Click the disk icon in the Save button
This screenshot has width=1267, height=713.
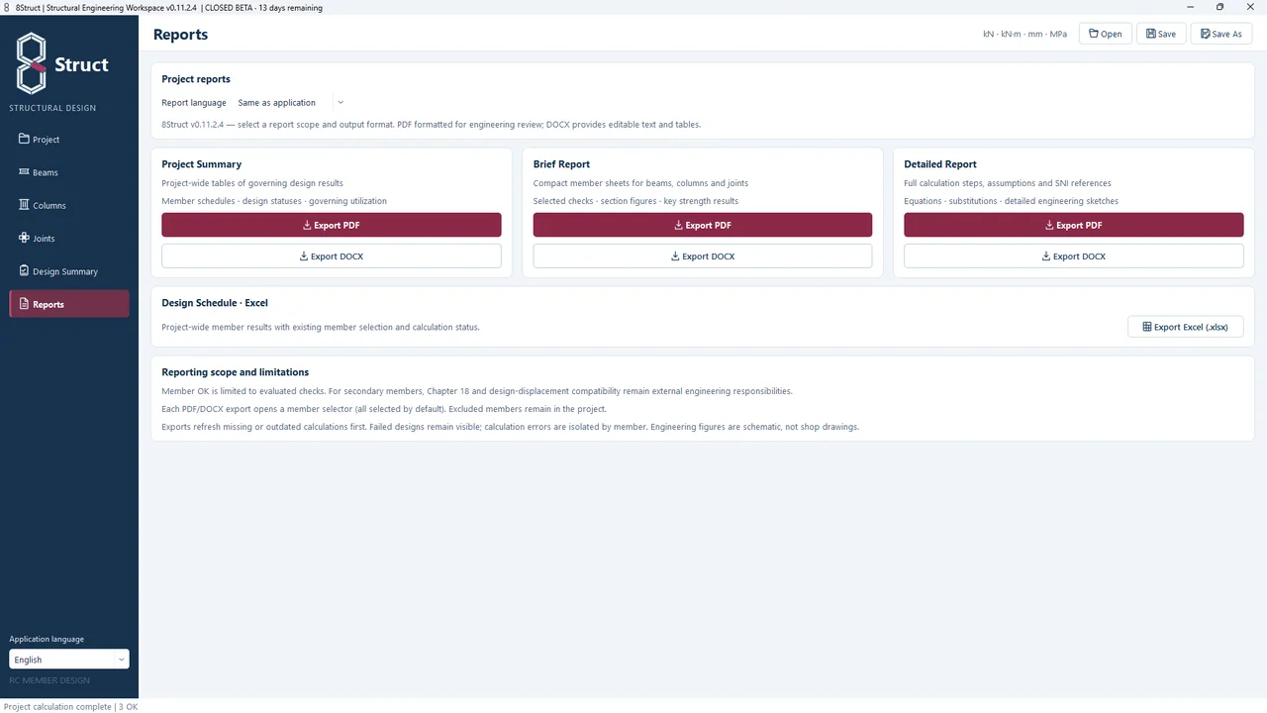tap(1151, 34)
